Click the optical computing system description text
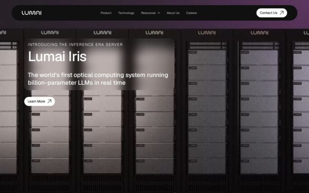 pyautogui.click(x=98, y=79)
